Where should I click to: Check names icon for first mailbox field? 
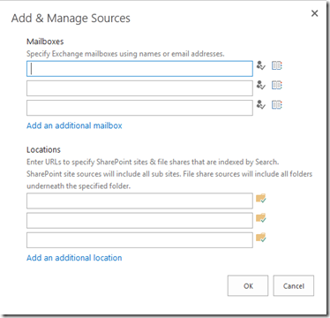[260, 65]
